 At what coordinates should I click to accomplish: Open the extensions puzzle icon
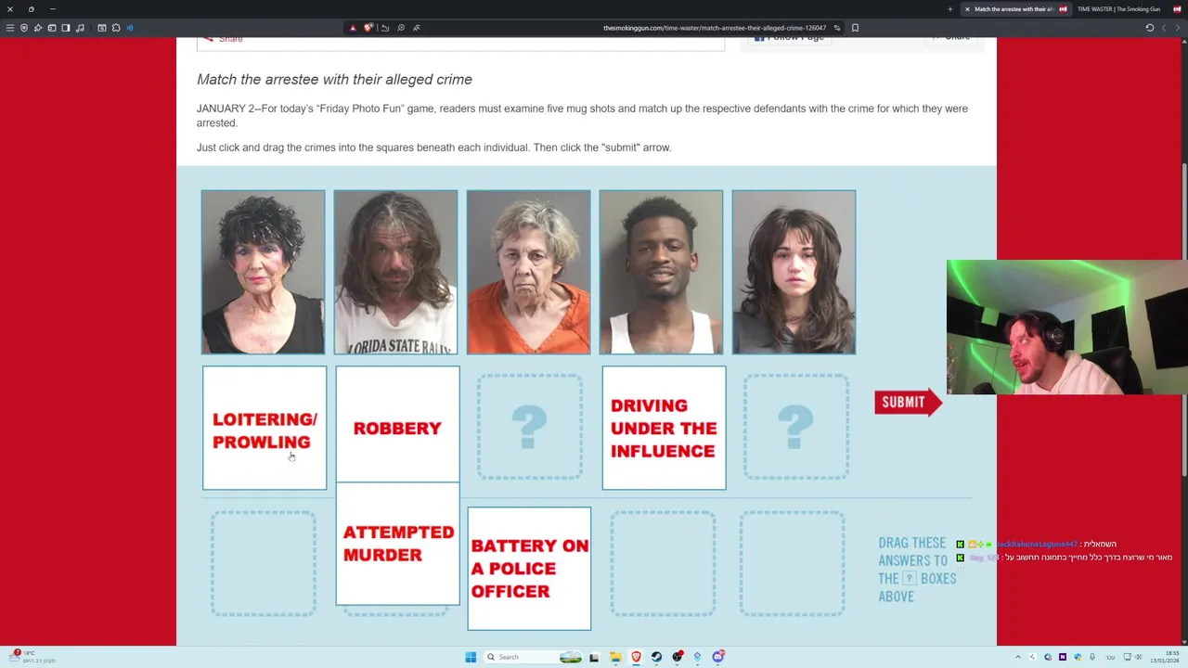[116, 28]
